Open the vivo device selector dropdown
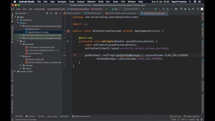 pos(132,9)
